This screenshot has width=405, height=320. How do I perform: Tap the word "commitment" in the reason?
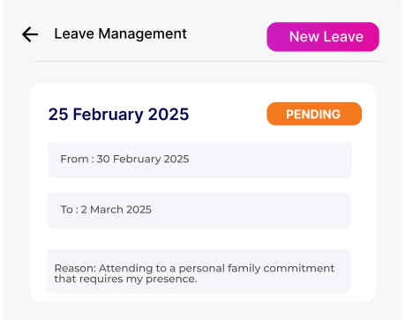(x=299, y=268)
